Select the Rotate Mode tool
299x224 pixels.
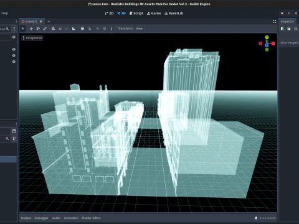click(38, 29)
